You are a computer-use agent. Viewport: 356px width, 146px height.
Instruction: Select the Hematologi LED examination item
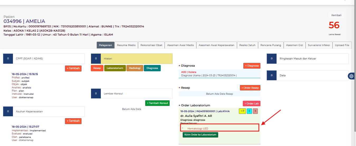coord(198,128)
